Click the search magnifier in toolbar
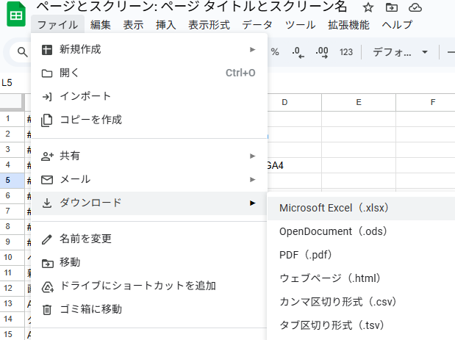The height and width of the screenshot is (340, 455). tap(22, 52)
